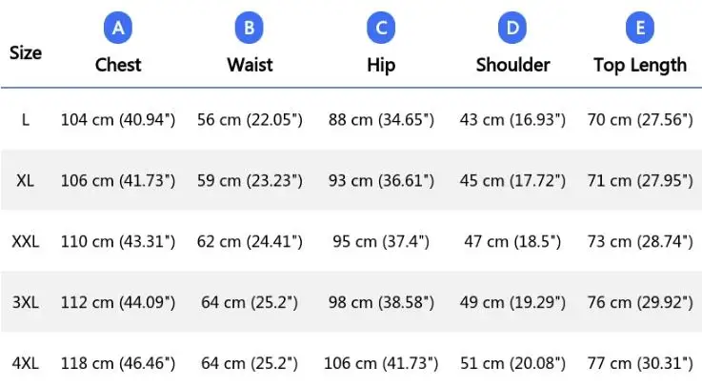Click the Hip column header label

tap(381, 65)
